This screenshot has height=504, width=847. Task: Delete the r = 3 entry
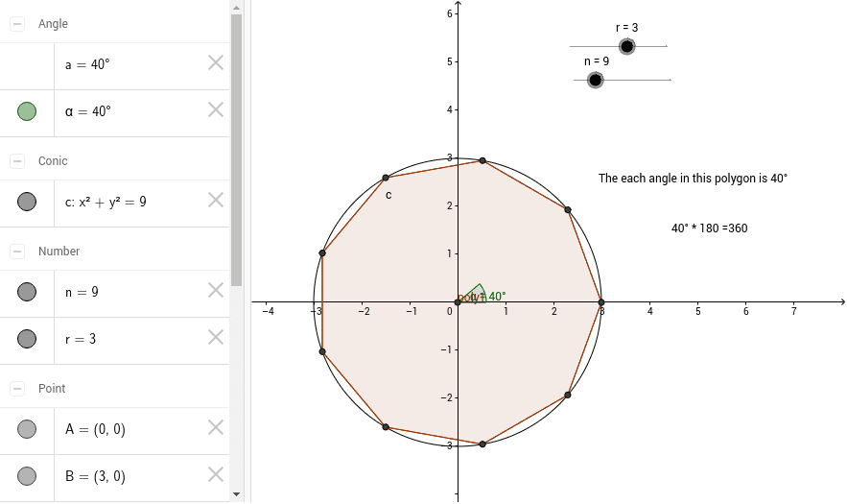coord(216,338)
